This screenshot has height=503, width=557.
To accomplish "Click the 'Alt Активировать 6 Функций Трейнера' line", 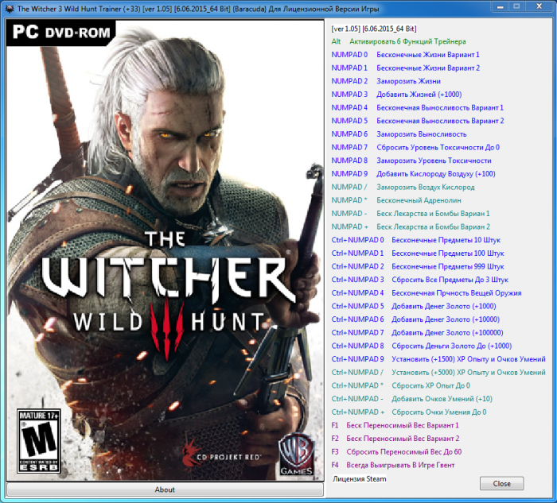I will click(399, 41).
